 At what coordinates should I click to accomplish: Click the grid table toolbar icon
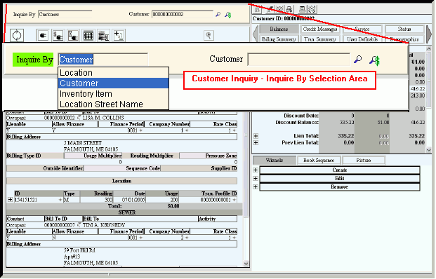[x=88, y=36]
